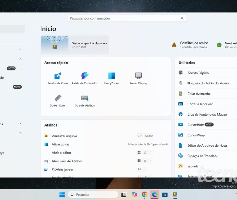Image resolution: width=237 pixels, height=200 pixels.
Task: Click the Início page title
Action: (x=48, y=29)
